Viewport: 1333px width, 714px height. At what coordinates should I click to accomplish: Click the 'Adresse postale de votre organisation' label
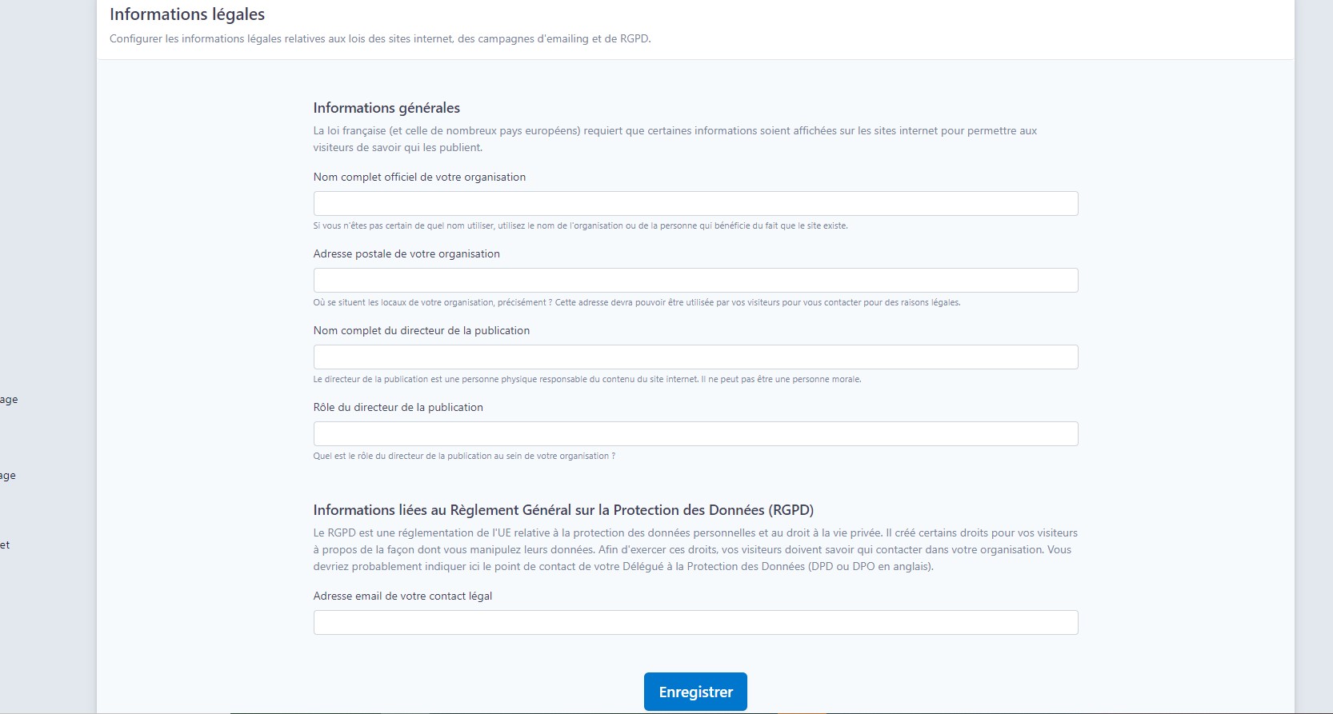[406, 253]
